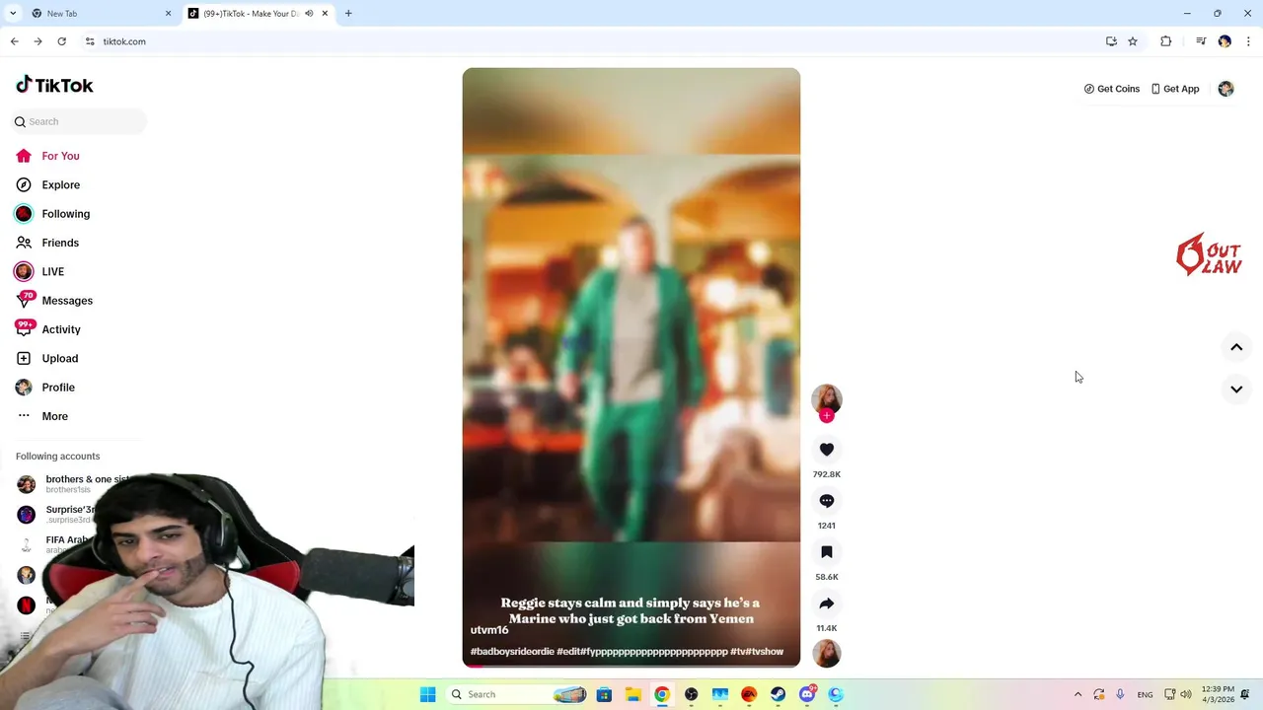
Task: Open the utvm16 username on the video
Action: (x=489, y=630)
